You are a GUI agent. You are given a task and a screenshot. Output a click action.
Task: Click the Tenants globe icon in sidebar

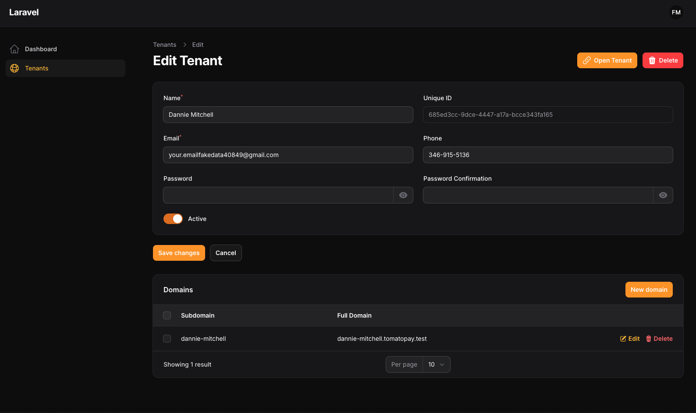tap(14, 68)
